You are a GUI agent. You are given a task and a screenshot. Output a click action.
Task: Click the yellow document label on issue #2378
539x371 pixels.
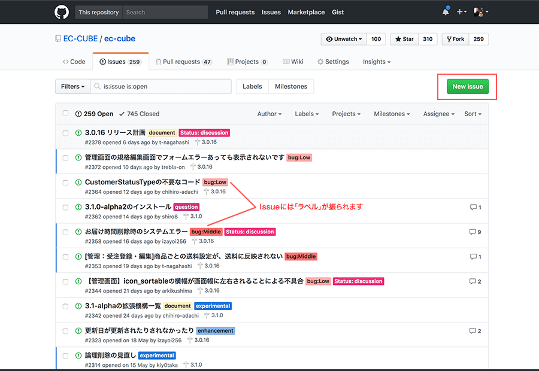(162, 132)
